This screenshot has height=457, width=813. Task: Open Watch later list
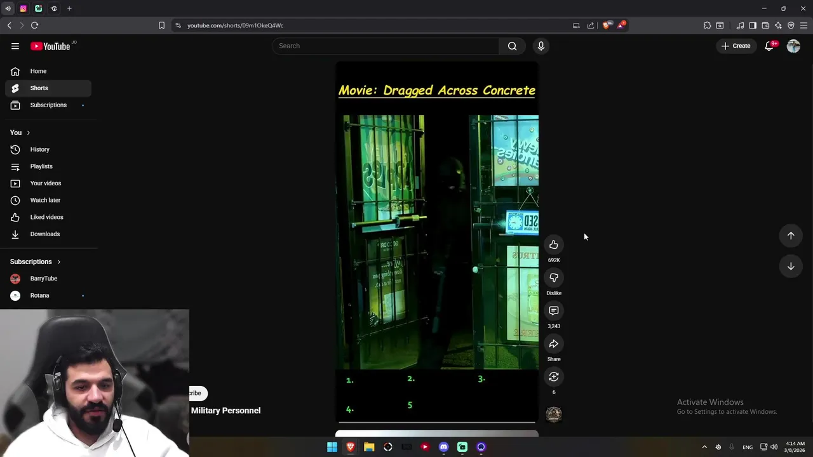click(48, 200)
